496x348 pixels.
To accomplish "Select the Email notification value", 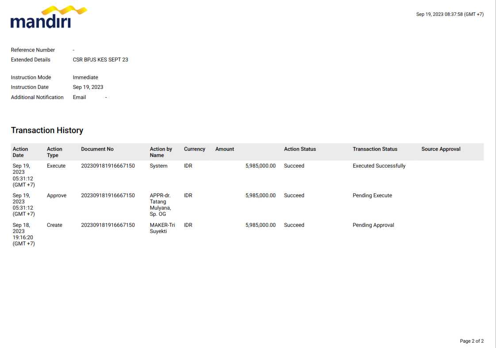I will (x=79, y=97).
